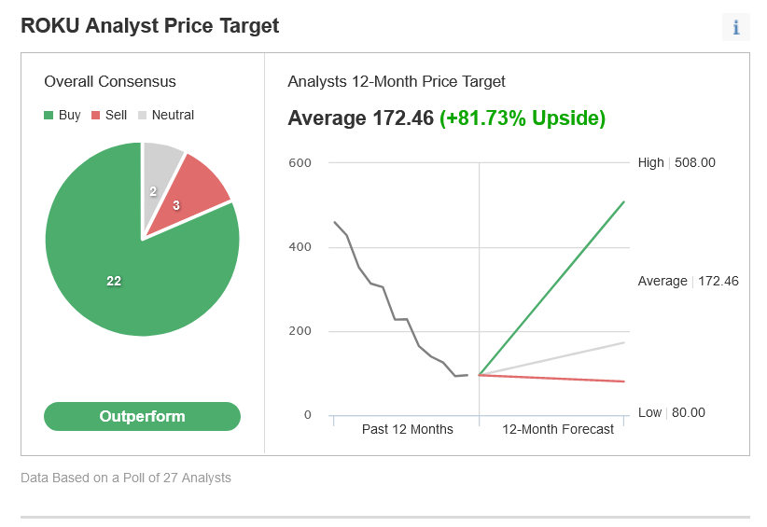The width and height of the screenshot is (767, 527).
Task: Click the High 508.00 label
Action: tap(676, 163)
